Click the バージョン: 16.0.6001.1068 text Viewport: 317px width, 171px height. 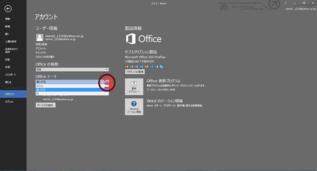tap(161, 89)
